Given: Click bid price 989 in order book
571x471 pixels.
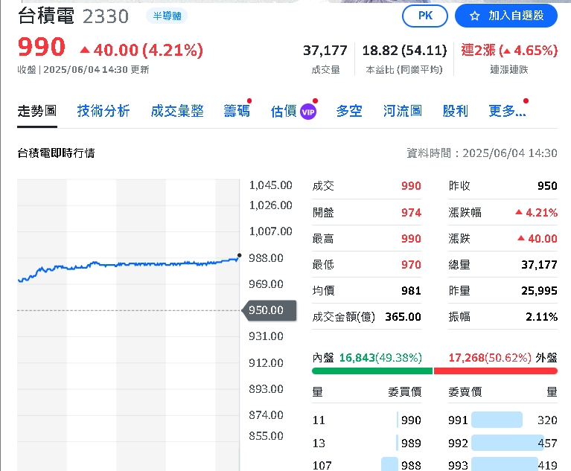Looking at the screenshot, I should click(x=411, y=443).
